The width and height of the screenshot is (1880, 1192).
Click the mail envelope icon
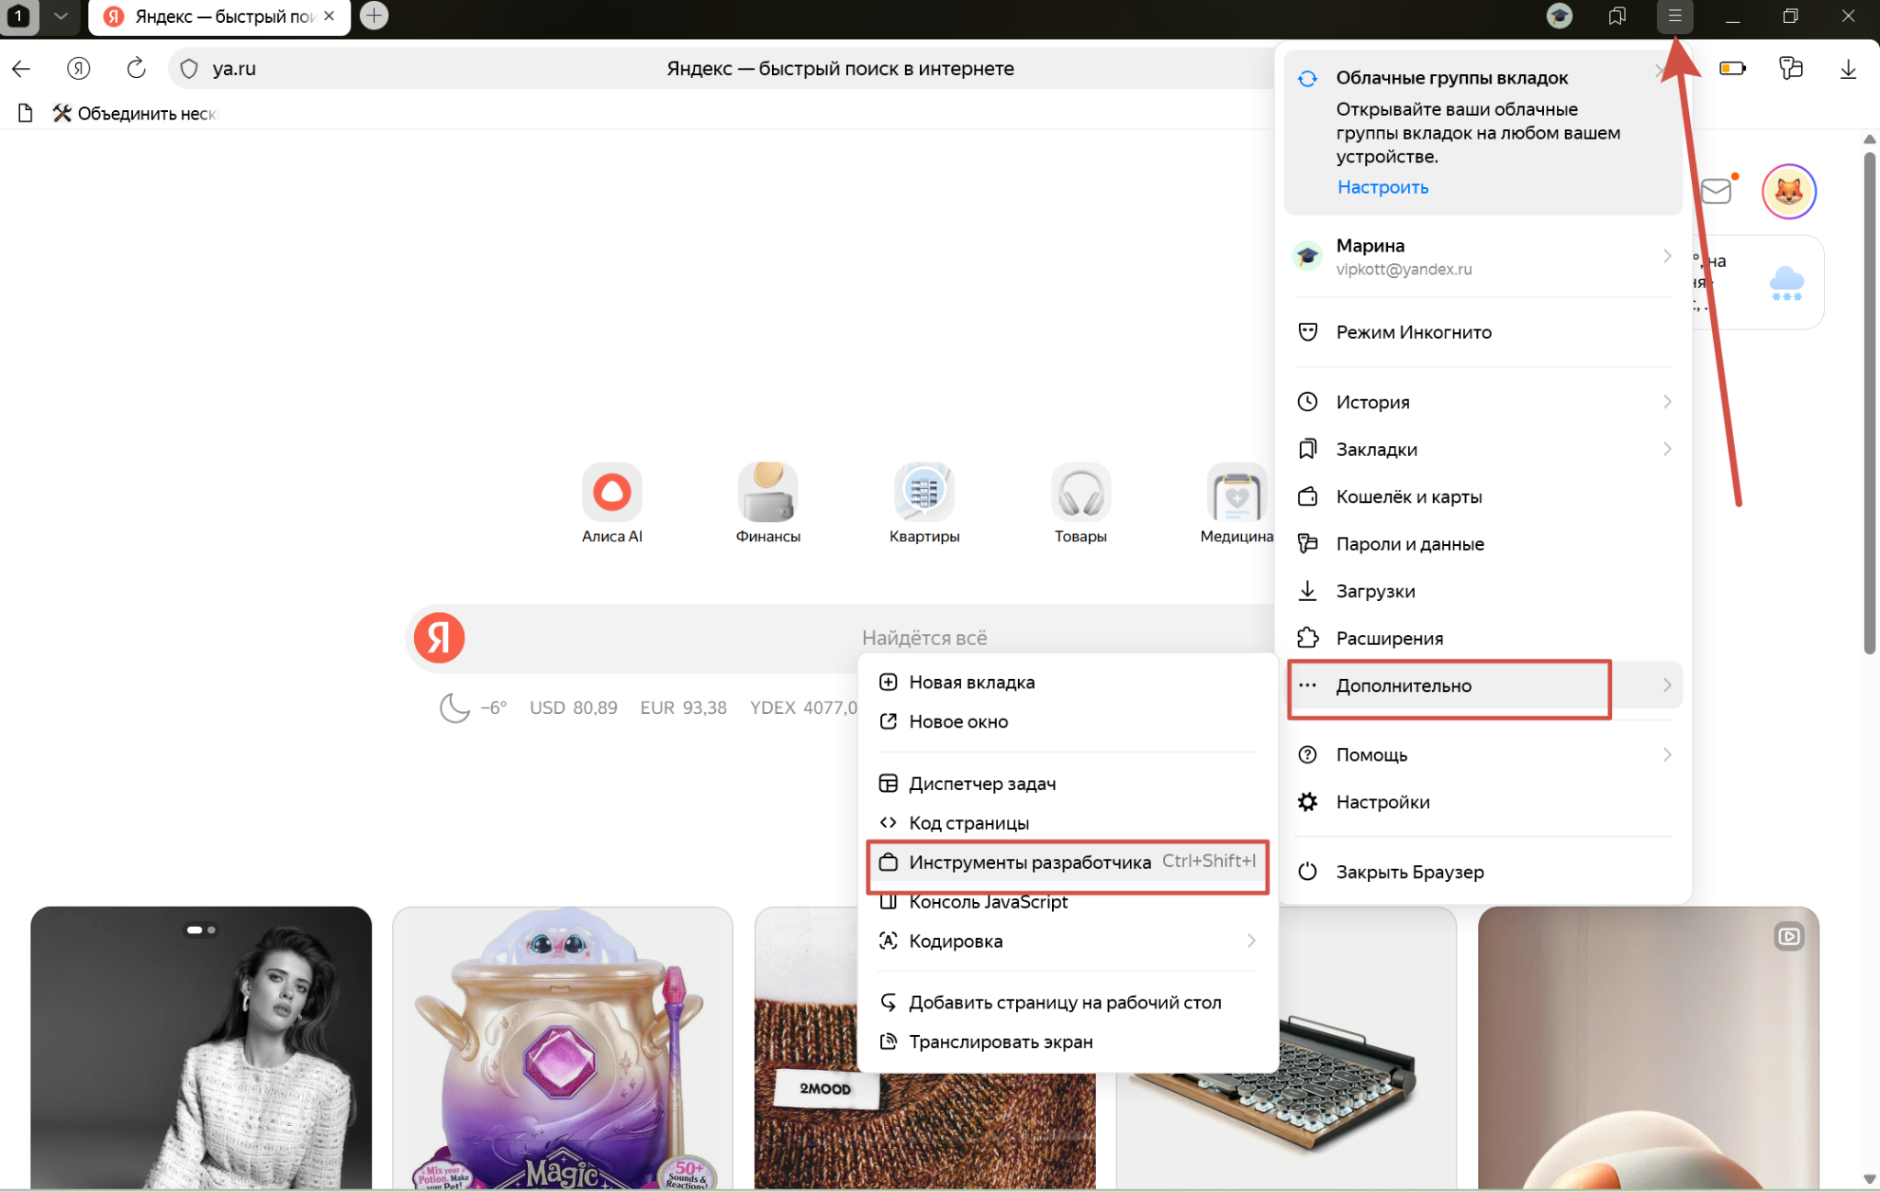pyautogui.click(x=1715, y=191)
